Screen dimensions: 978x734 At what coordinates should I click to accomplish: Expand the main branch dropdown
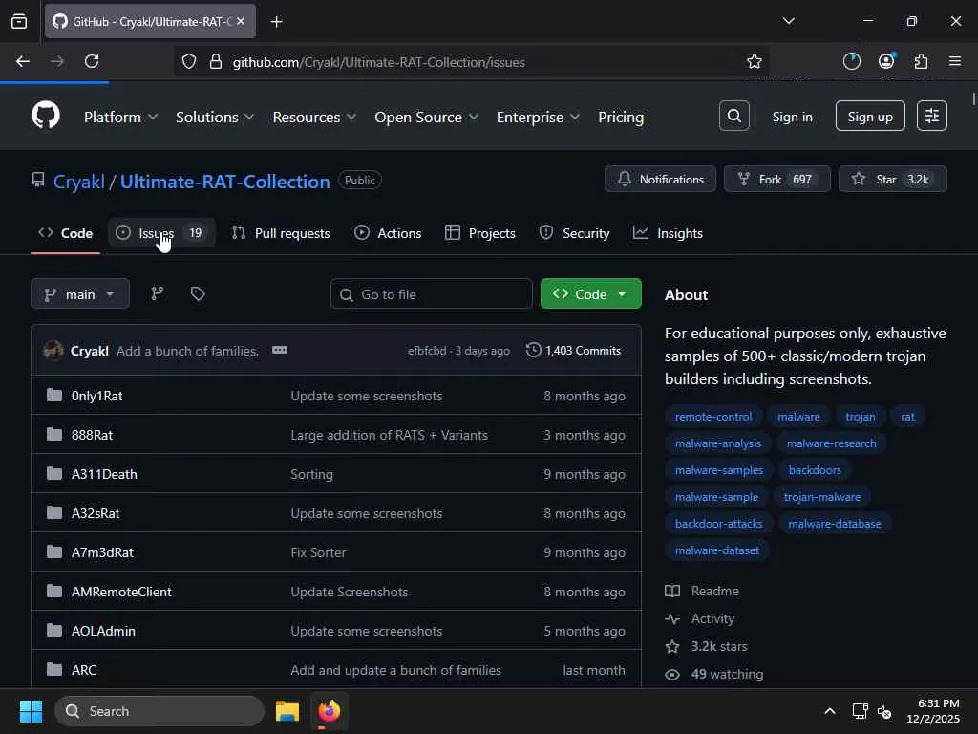coord(80,294)
